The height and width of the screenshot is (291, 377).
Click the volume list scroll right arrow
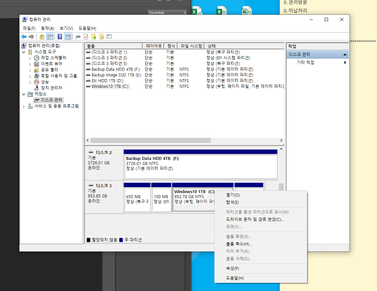[281, 140]
